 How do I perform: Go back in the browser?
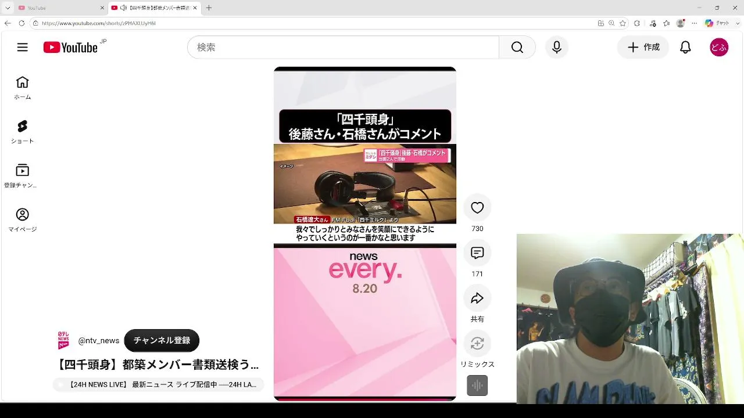(x=8, y=23)
